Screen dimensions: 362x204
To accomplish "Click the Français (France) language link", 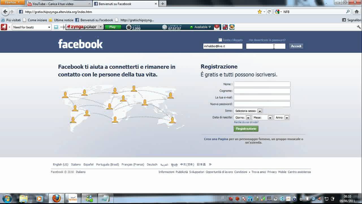I will click(133, 164).
